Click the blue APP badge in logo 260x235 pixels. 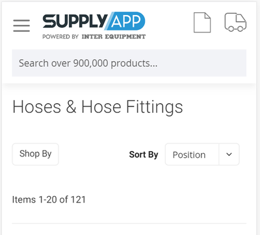(x=125, y=21)
